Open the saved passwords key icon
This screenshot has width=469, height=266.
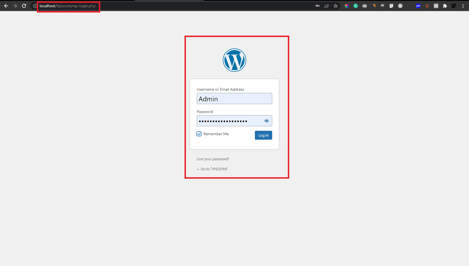(x=318, y=6)
